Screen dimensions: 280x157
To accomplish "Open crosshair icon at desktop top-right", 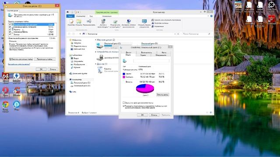I will (x=271, y=4).
